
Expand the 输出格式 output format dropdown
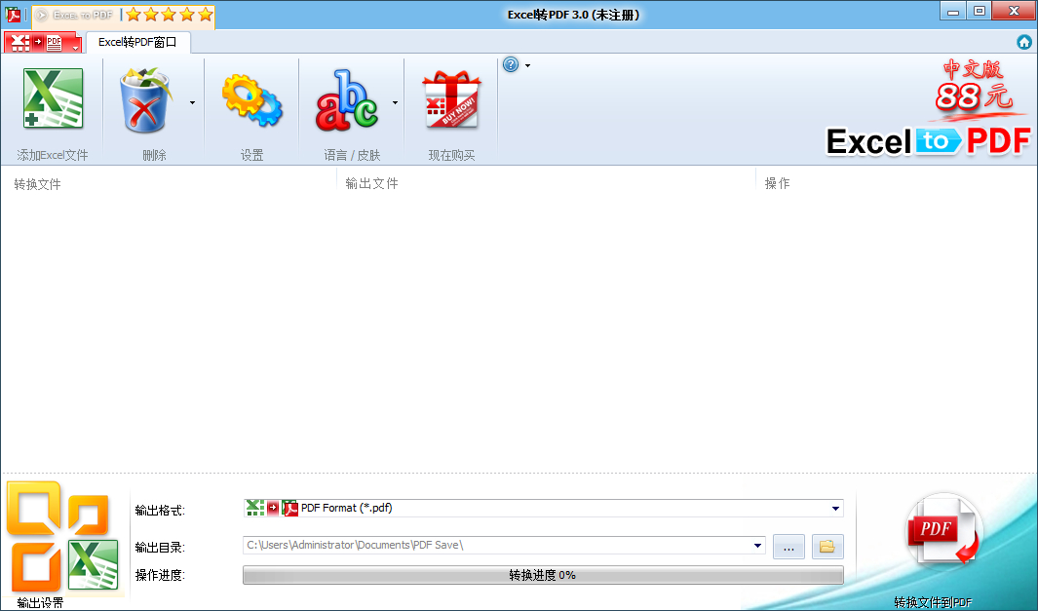click(834, 508)
